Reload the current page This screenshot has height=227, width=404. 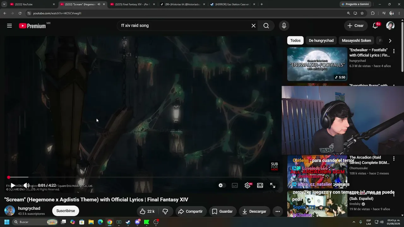[20, 13]
